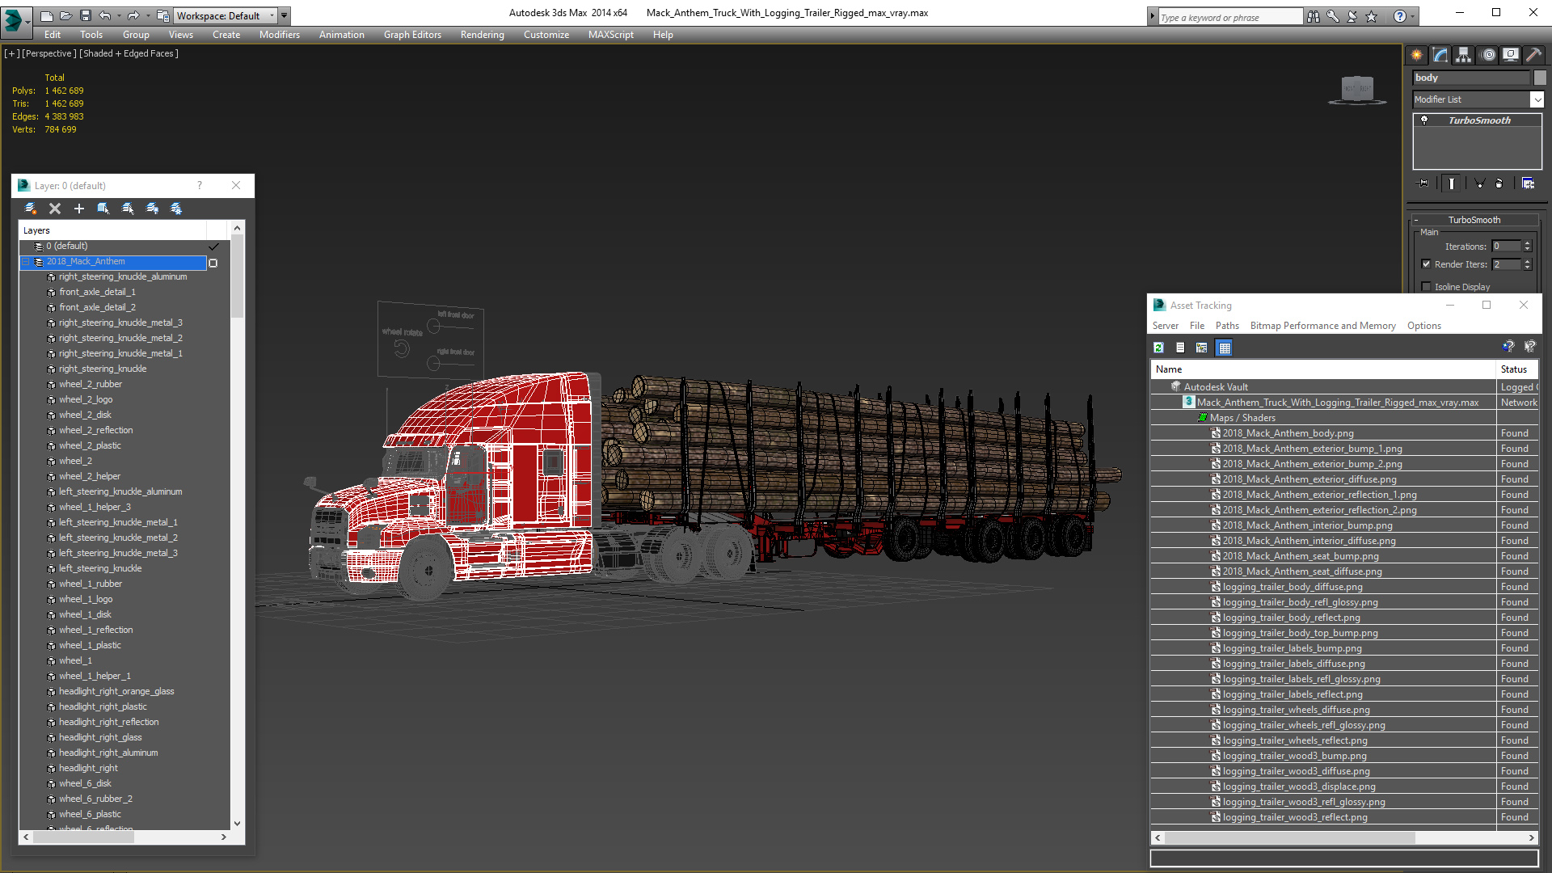Select the wheel_2_rubber object in layer list

point(91,384)
